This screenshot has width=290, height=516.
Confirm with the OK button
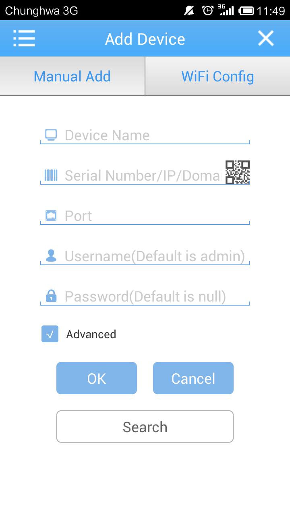click(x=97, y=378)
